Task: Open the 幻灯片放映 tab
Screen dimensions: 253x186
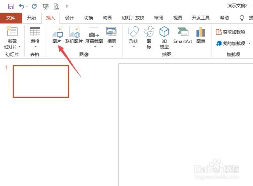Action: tap(133, 18)
